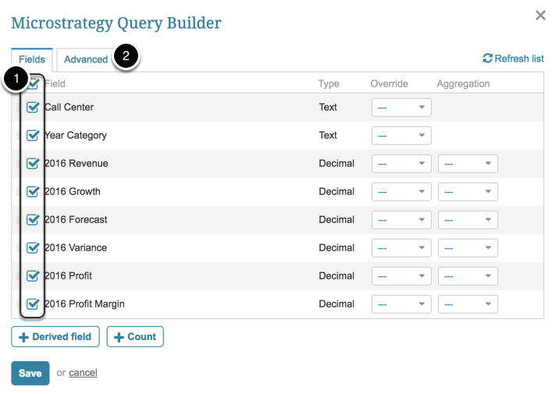Toggle the select-all checkbox in header
This screenshot has height=394, width=556.
[x=34, y=83]
